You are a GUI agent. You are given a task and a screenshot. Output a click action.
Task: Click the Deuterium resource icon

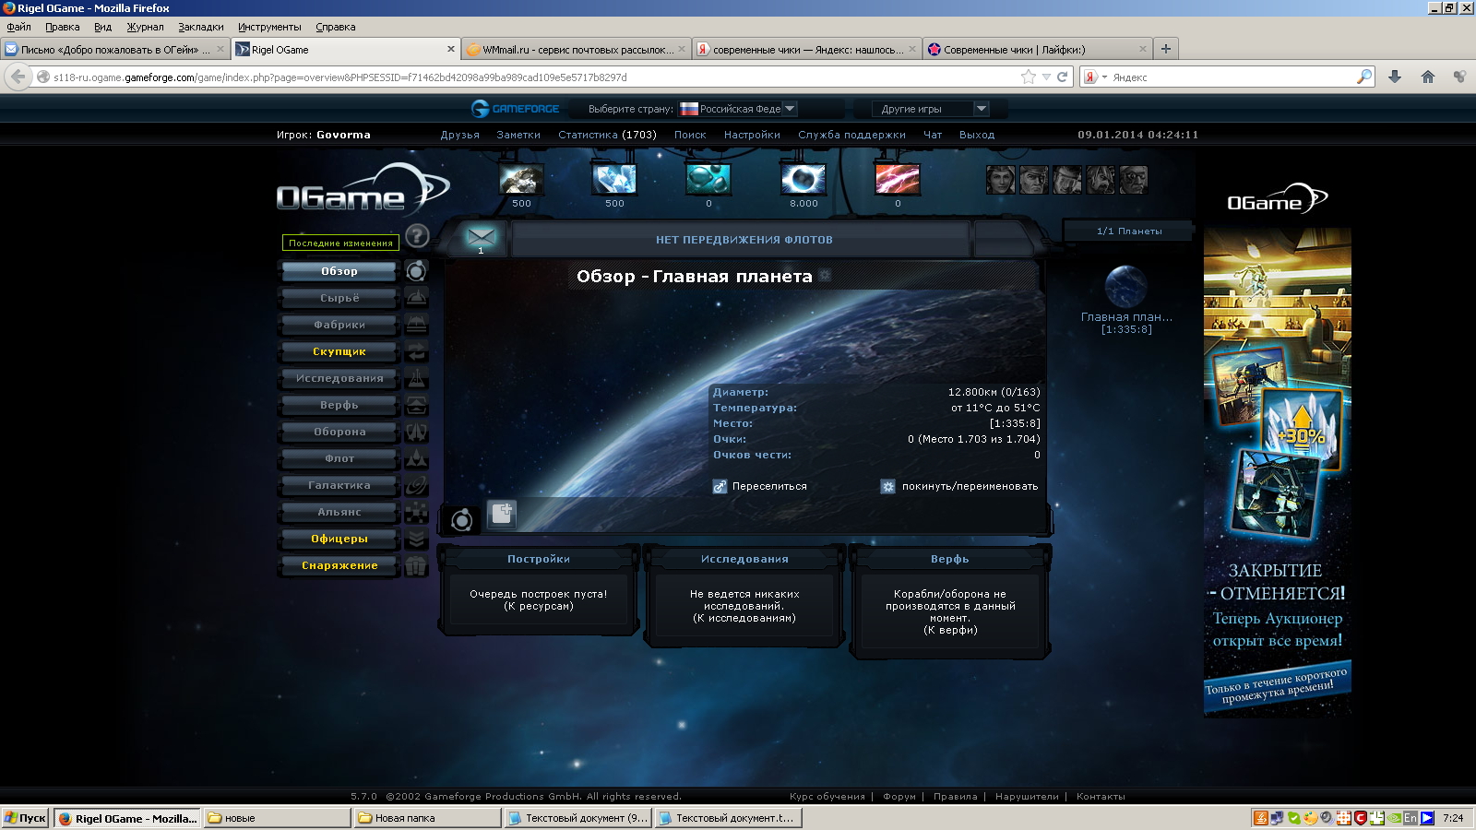[x=708, y=179]
